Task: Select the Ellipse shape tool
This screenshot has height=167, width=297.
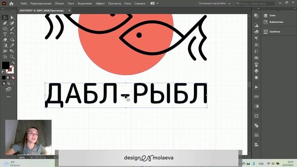Action: click(x=5, y=29)
